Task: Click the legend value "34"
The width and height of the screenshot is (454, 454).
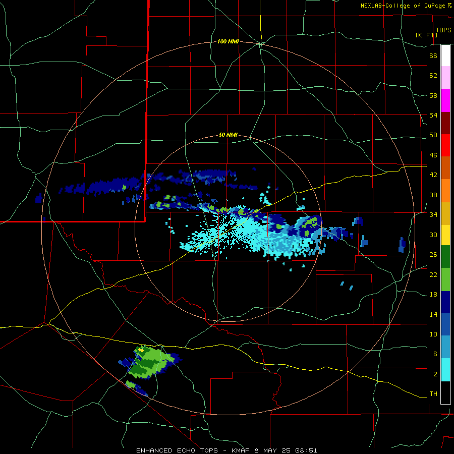Action: (433, 215)
